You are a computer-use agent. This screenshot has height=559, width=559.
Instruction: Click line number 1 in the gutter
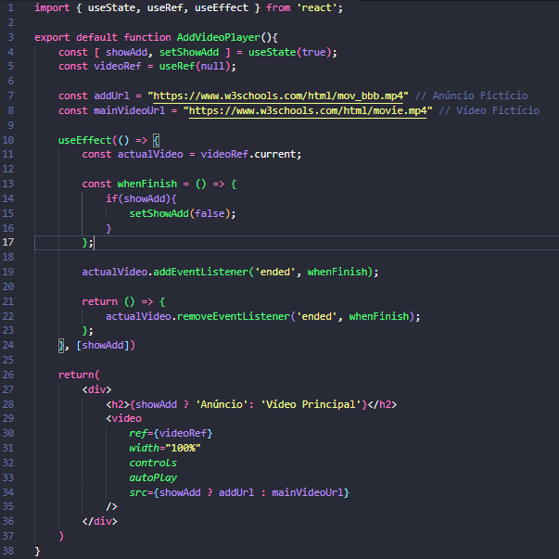11,7
